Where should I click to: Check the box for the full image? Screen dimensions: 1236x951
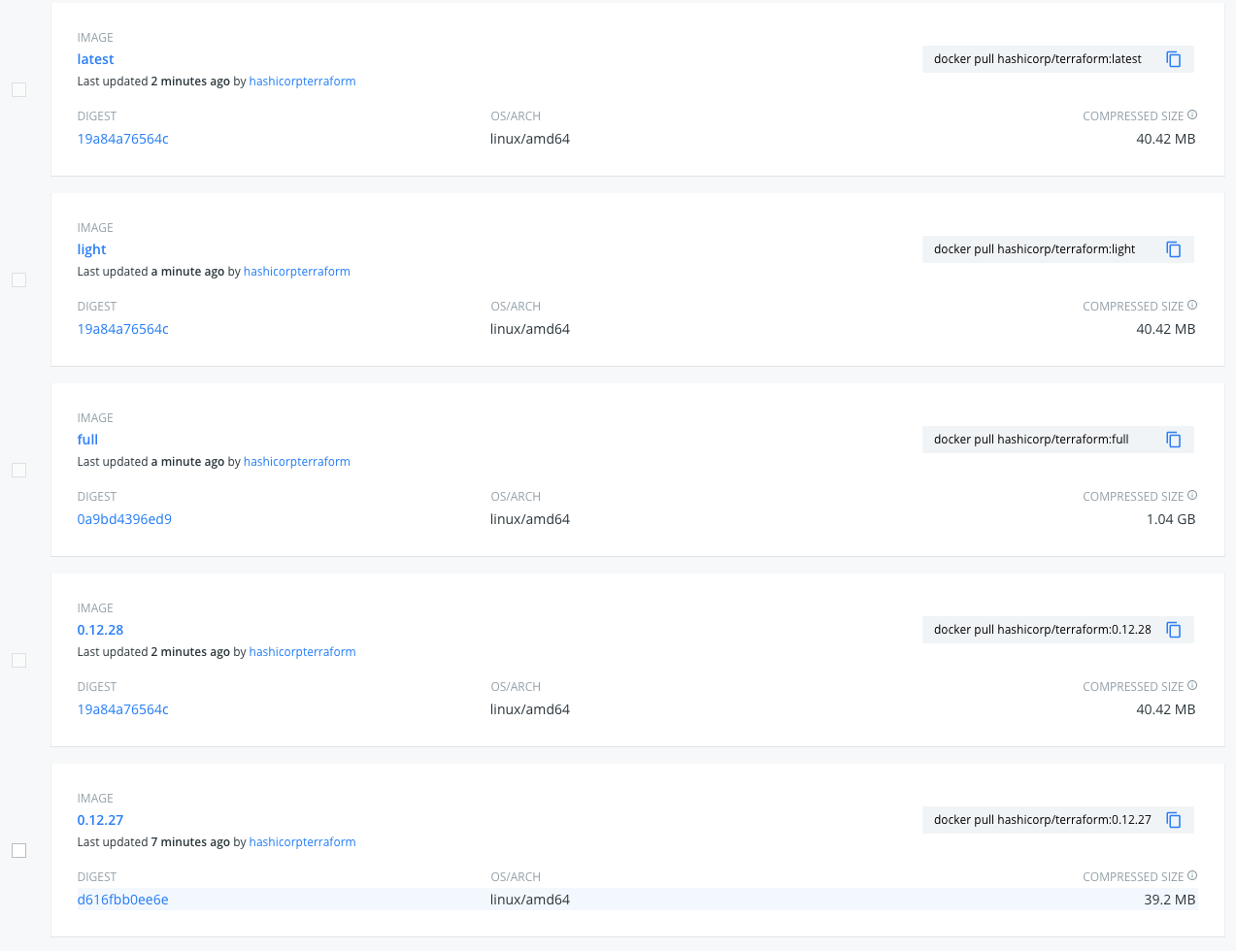(x=18, y=471)
